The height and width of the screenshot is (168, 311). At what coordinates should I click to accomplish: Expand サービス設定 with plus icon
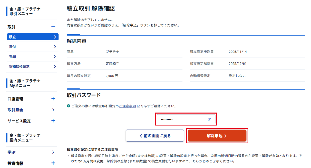pyautogui.click(x=53, y=121)
